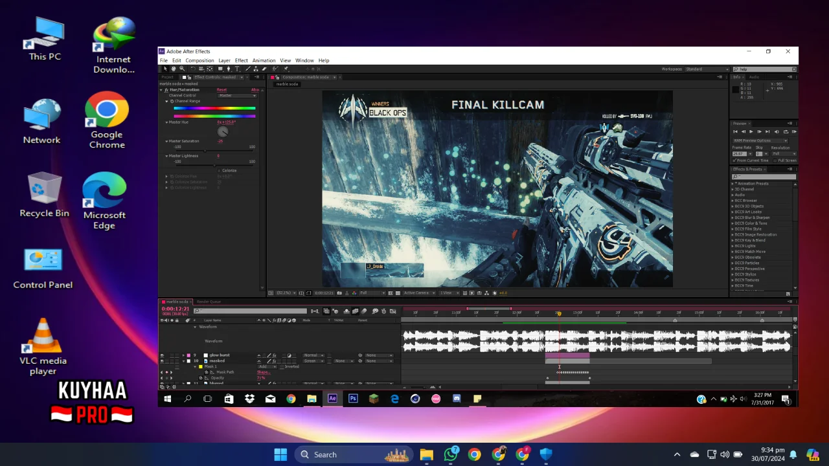Click the After Effects icon in inner taskbar

point(332,399)
